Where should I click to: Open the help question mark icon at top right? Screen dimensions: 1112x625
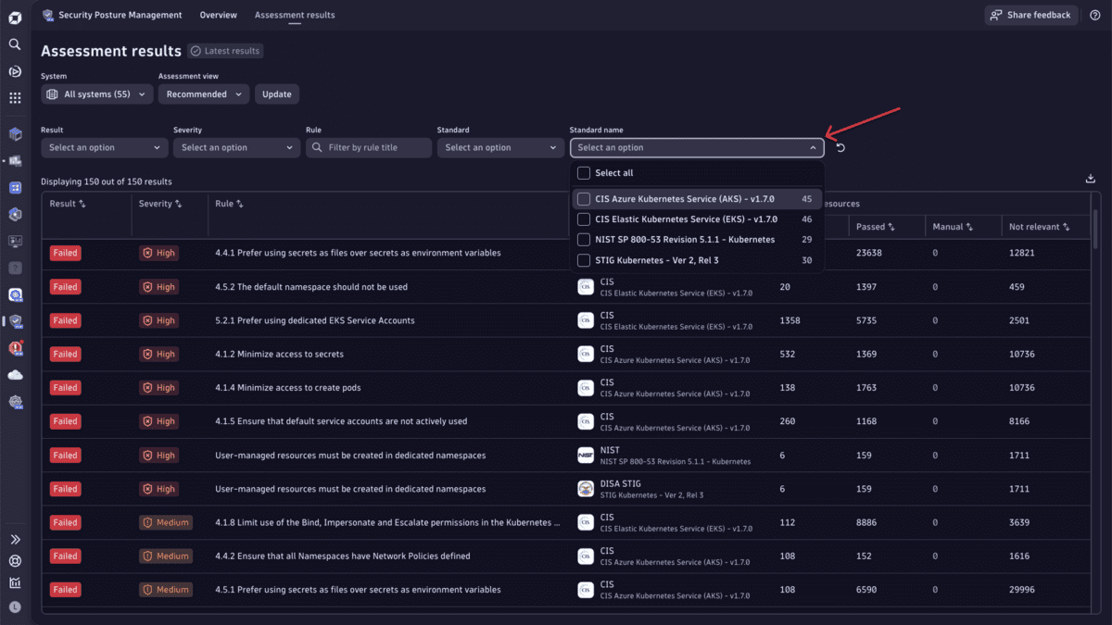[x=1095, y=15]
